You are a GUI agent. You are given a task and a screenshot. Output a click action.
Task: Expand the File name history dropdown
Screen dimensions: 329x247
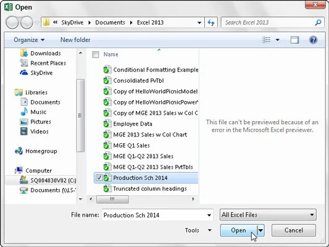click(209, 215)
